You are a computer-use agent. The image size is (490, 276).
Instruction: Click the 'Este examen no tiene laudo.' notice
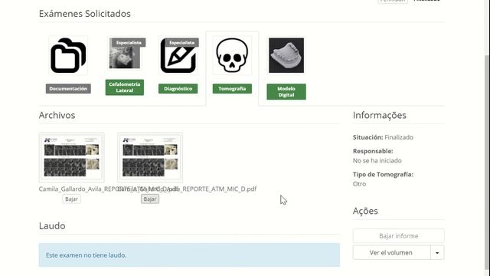click(189, 255)
